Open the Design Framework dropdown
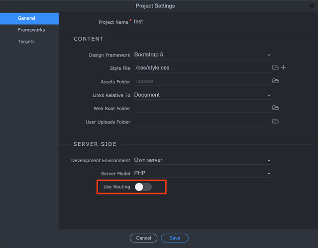Image resolution: width=318 pixels, height=248 pixels. pyautogui.click(x=203, y=55)
